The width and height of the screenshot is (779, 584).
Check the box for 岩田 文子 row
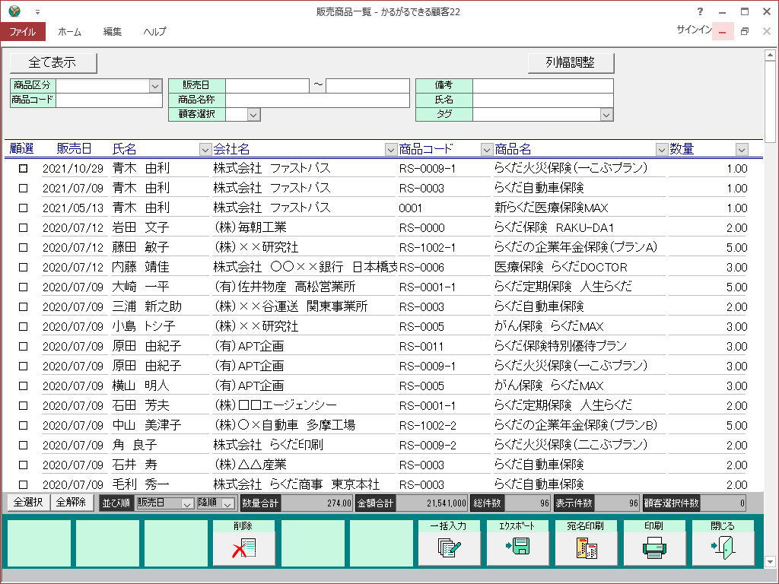[23, 228]
